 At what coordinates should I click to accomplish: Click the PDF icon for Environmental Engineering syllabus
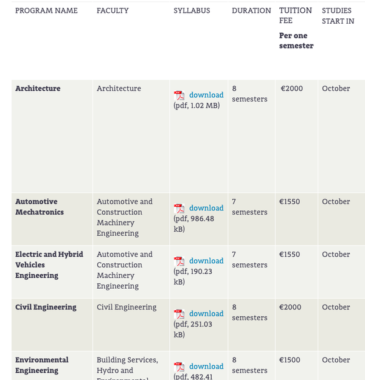click(x=179, y=367)
